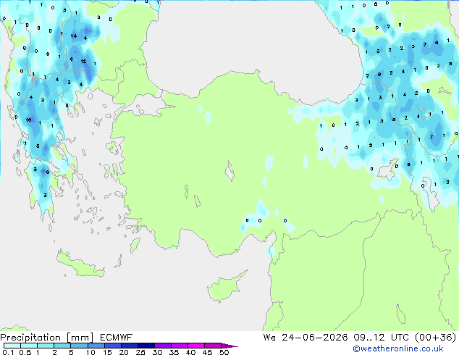This screenshot has width=459, height=355.
Task: Click legend scale label '20'
Action: (124, 352)
